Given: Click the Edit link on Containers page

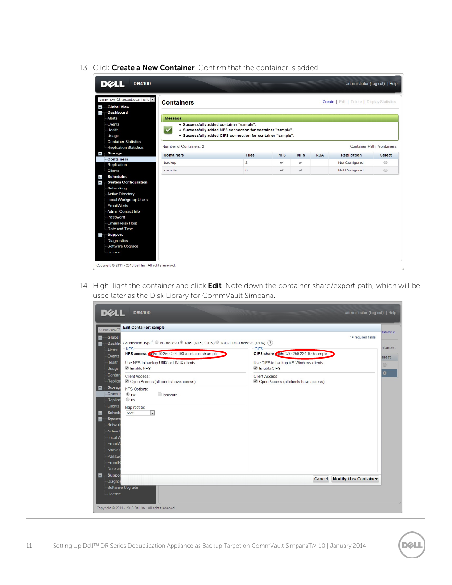Looking at the screenshot, I should [x=342, y=102].
